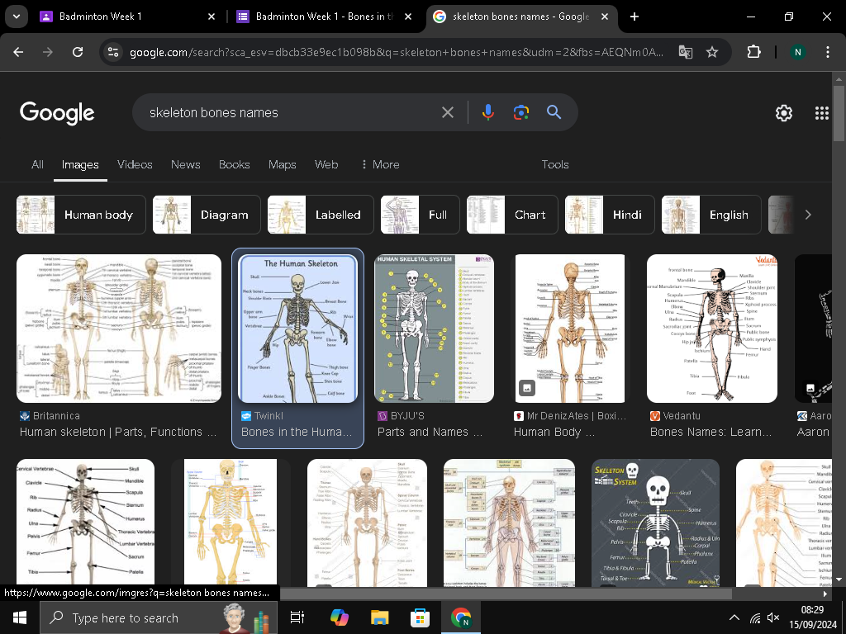Click the Windows taskbar search box
This screenshot has height=634, width=846.
[159, 617]
